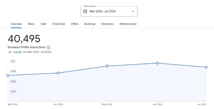The image size is (214, 109).
Task: Switch to the Directions tab
Action: [107, 24]
